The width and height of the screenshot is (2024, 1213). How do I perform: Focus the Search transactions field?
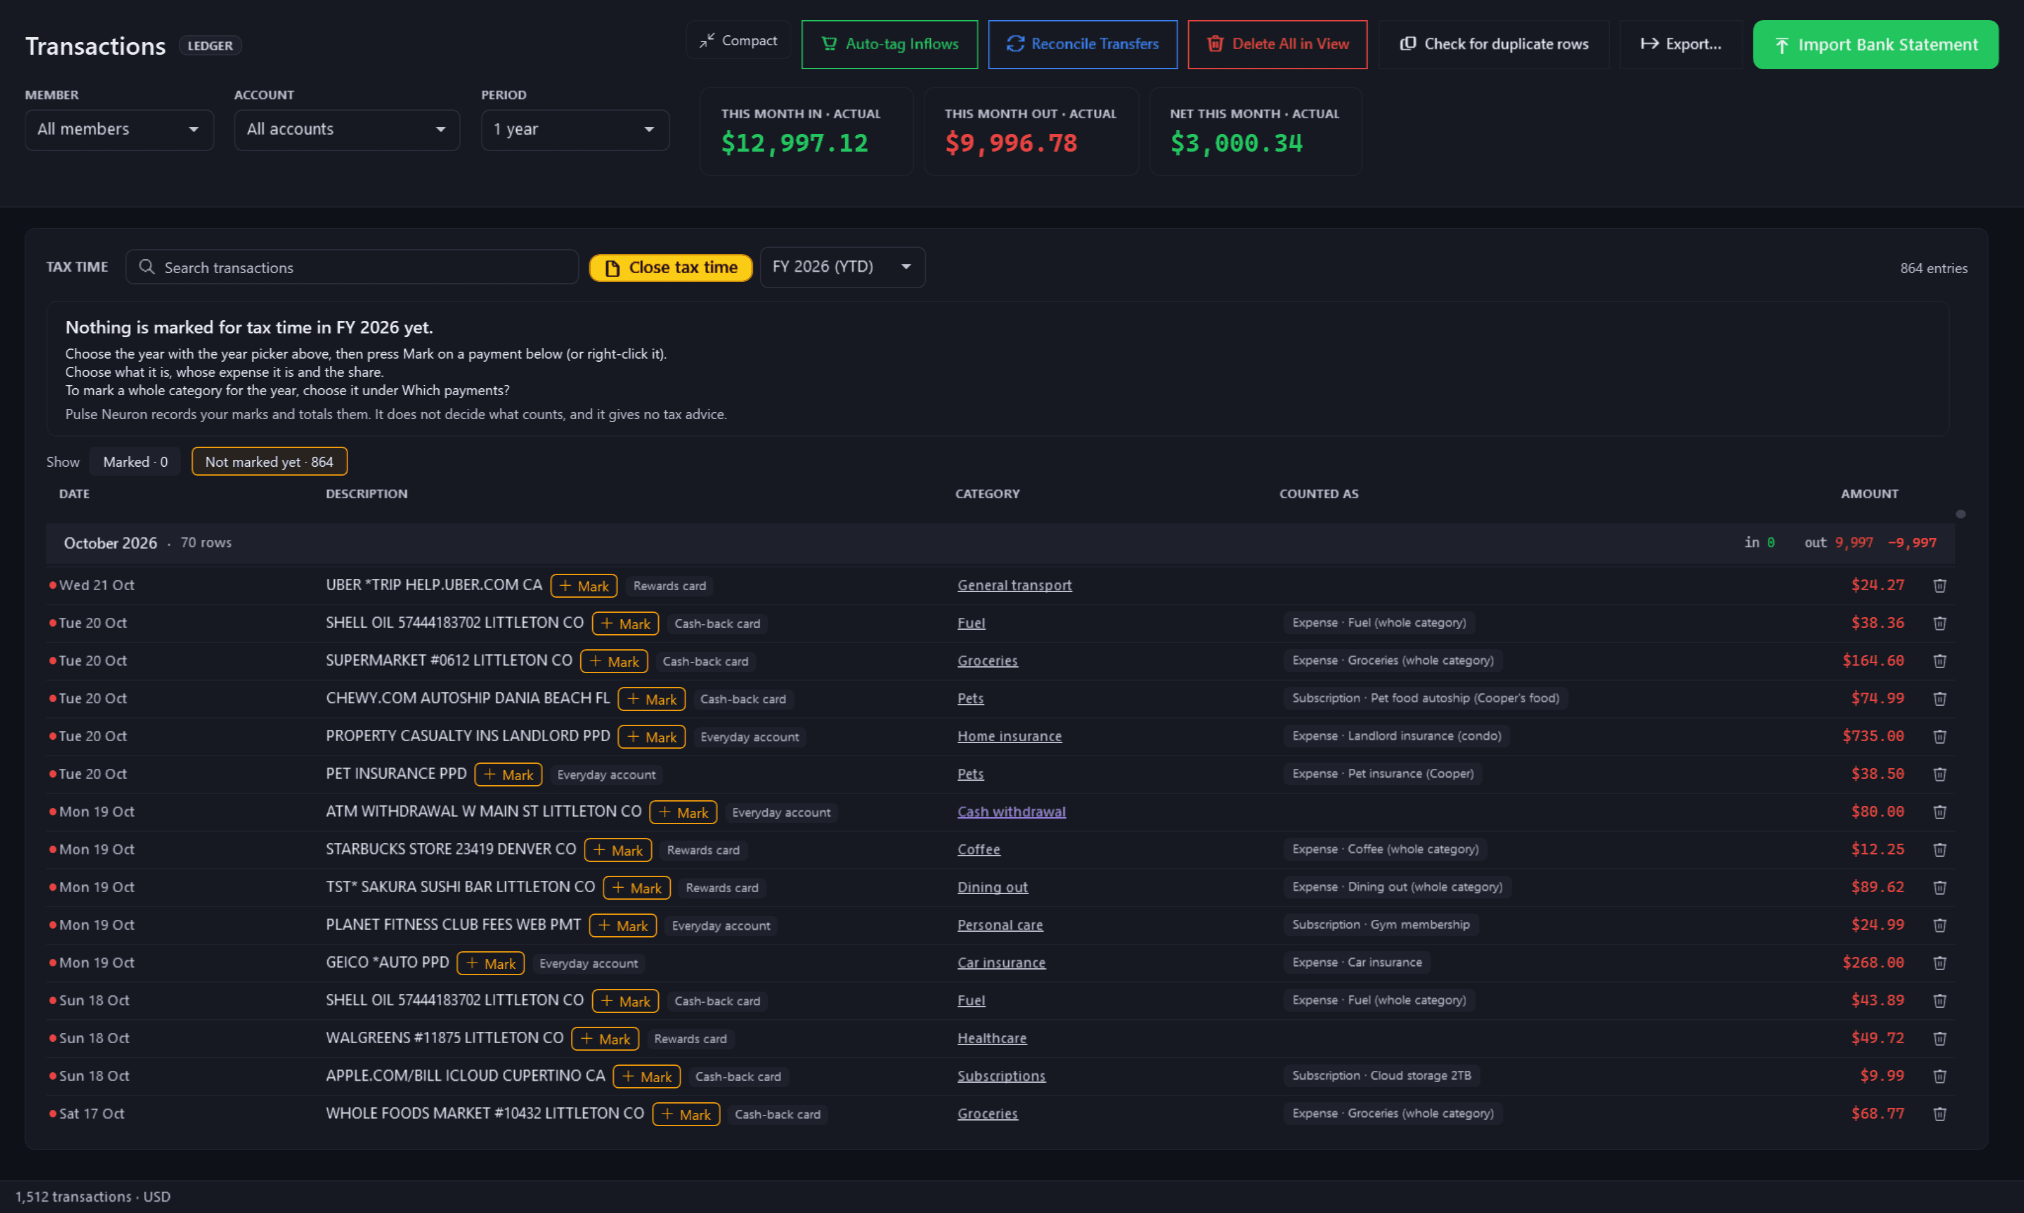pos(352,267)
